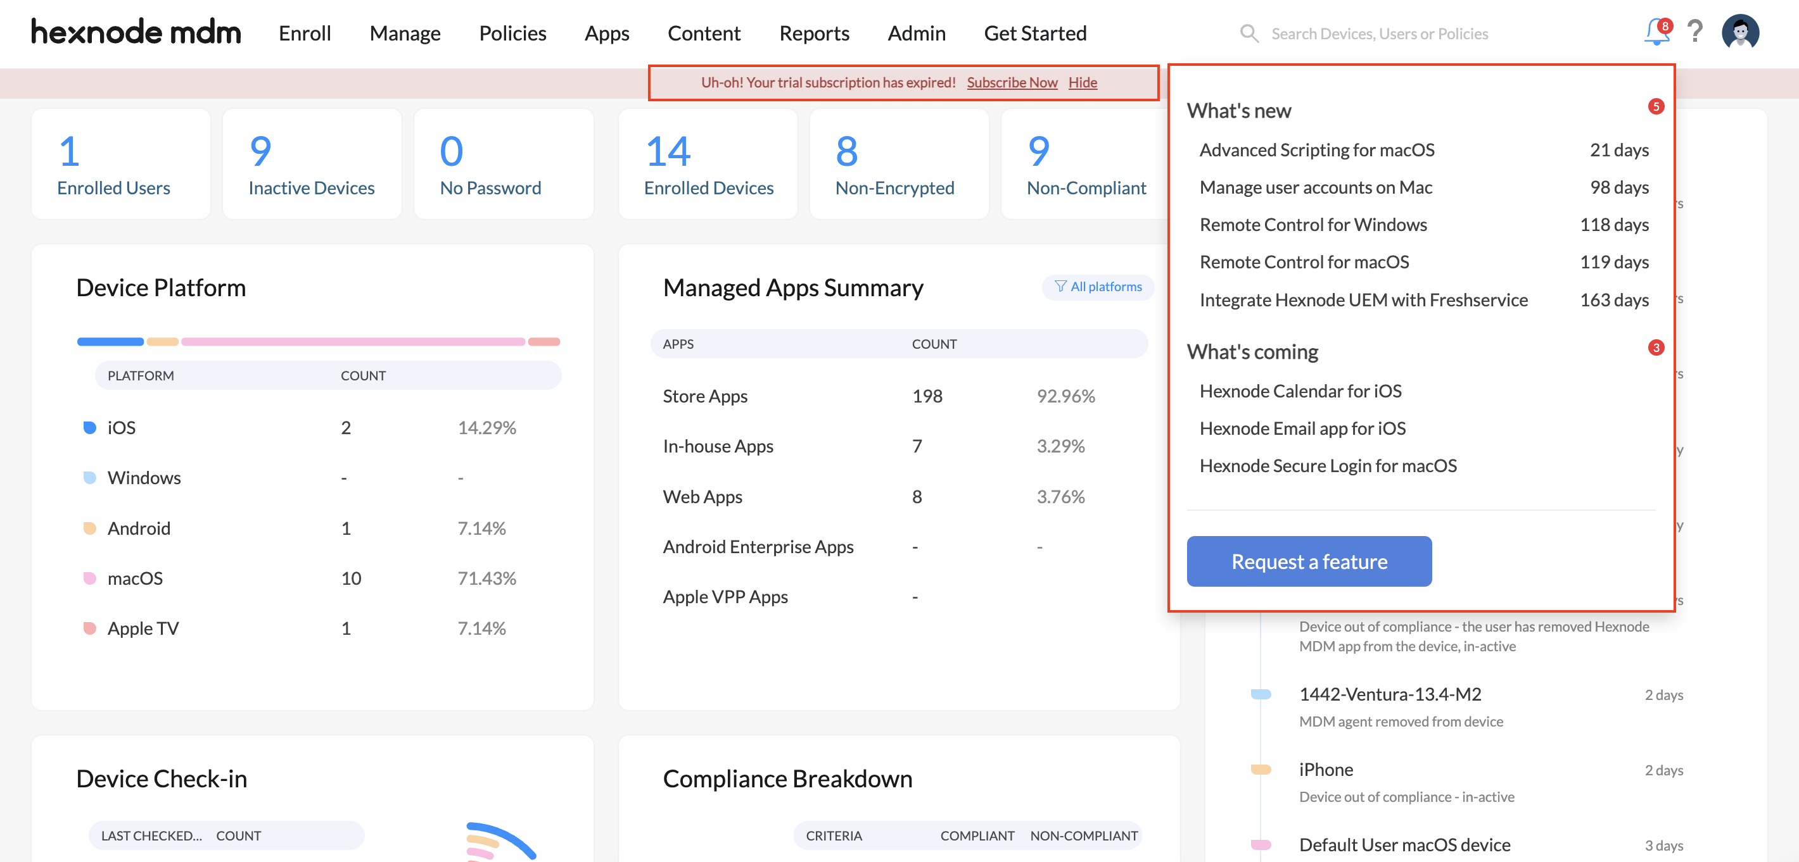Viewport: 1799px width, 862px height.
Task: Open the Reports menu
Action: coord(813,33)
